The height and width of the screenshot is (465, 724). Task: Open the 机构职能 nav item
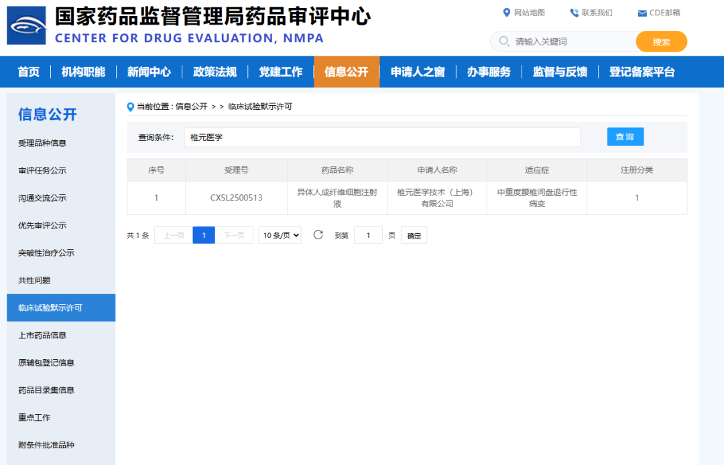[x=83, y=72]
